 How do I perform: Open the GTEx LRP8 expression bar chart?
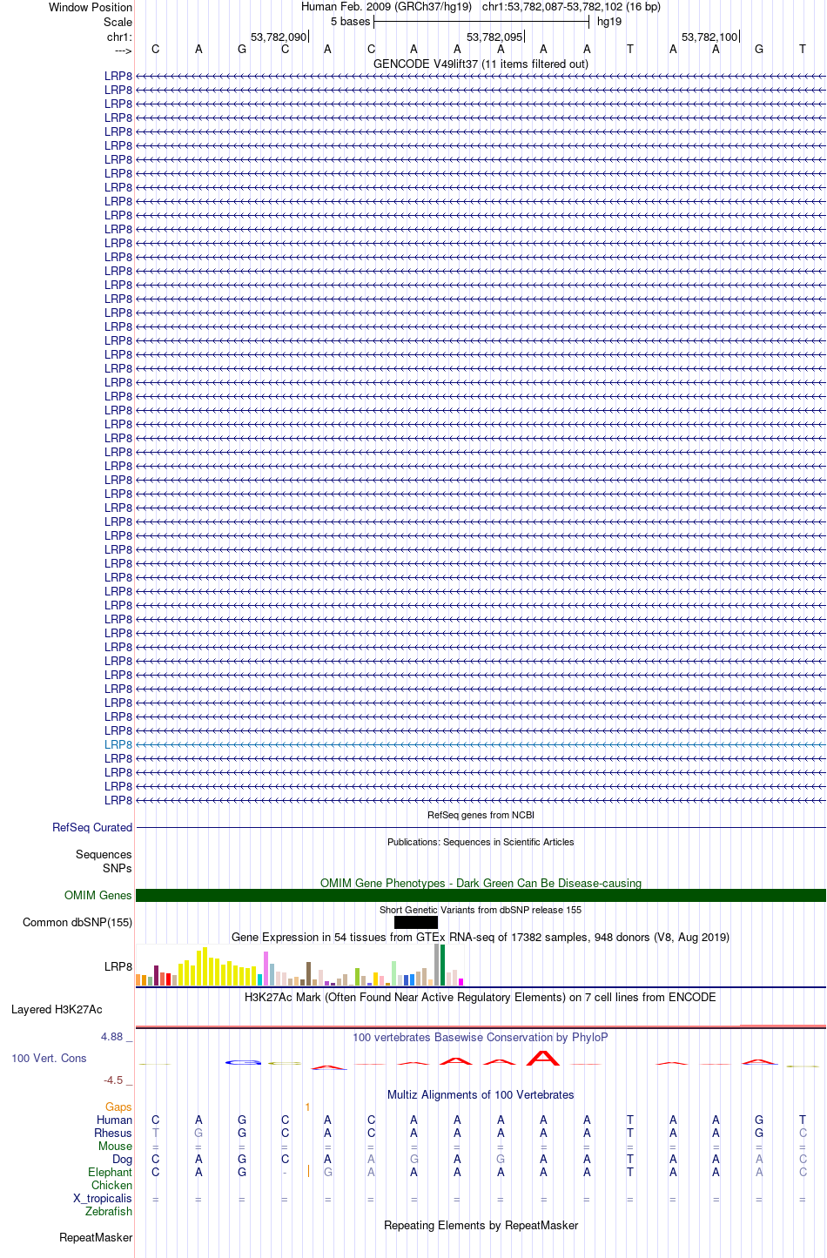pyautogui.click(x=300, y=965)
